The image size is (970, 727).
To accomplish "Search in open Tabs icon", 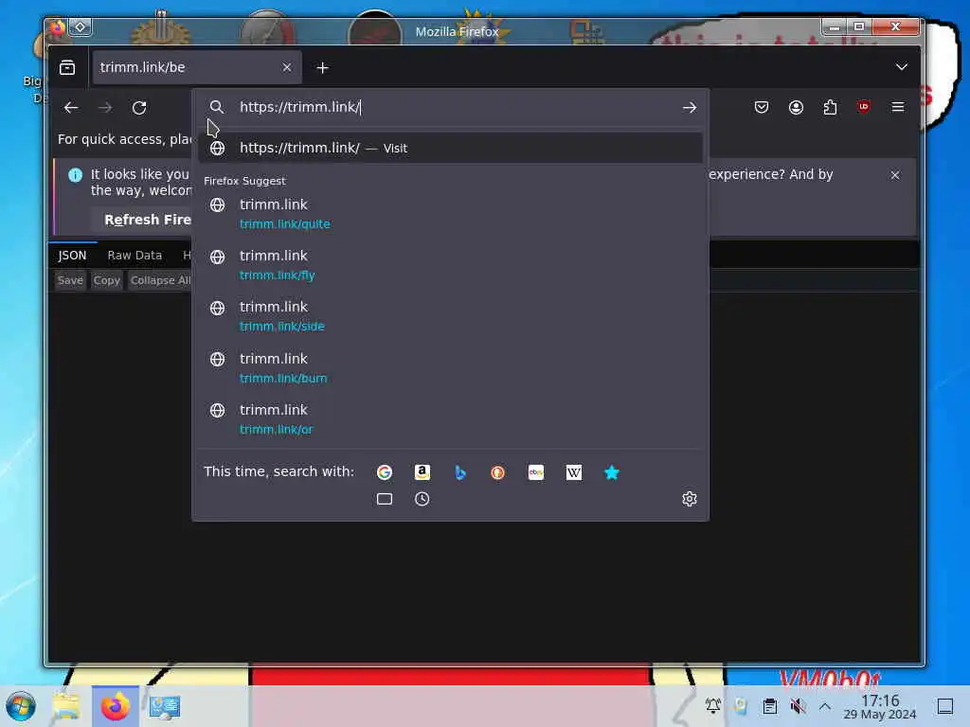I will 385,499.
